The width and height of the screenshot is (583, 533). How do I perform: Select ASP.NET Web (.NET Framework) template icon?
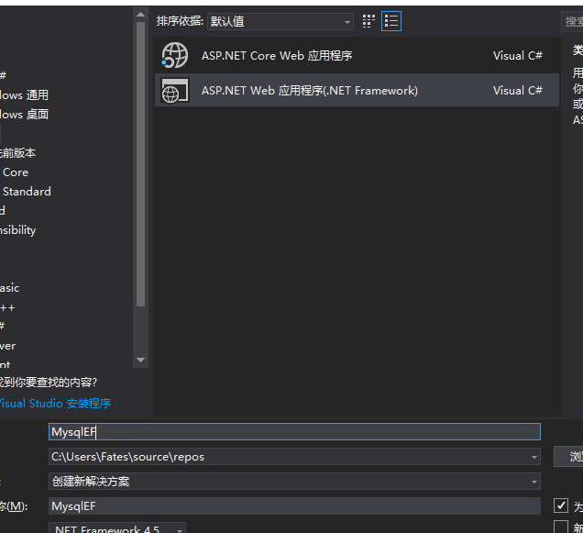tap(175, 91)
